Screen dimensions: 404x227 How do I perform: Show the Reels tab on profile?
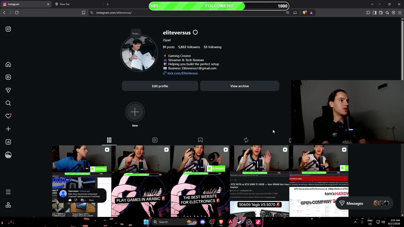(155, 140)
